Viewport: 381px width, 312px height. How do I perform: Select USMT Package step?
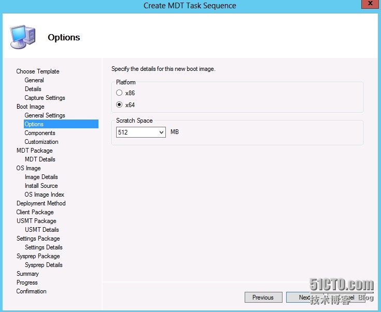[x=36, y=221]
